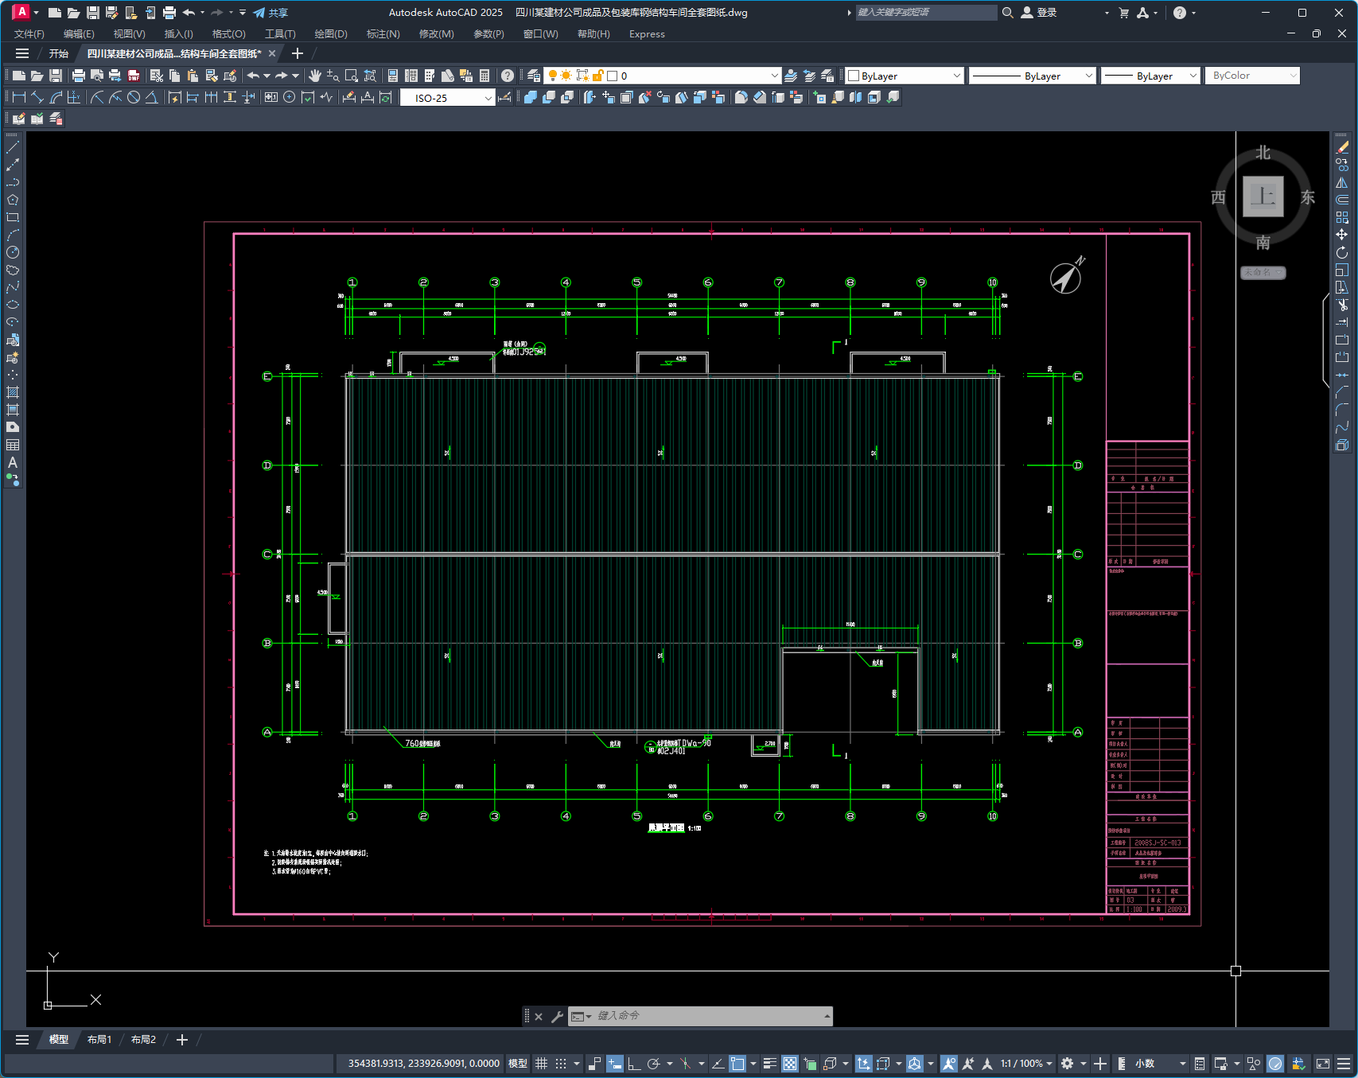Click the 东 direction on the ViewCube

[1307, 197]
